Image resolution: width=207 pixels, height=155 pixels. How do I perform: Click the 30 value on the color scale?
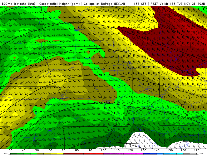(10, 150)
